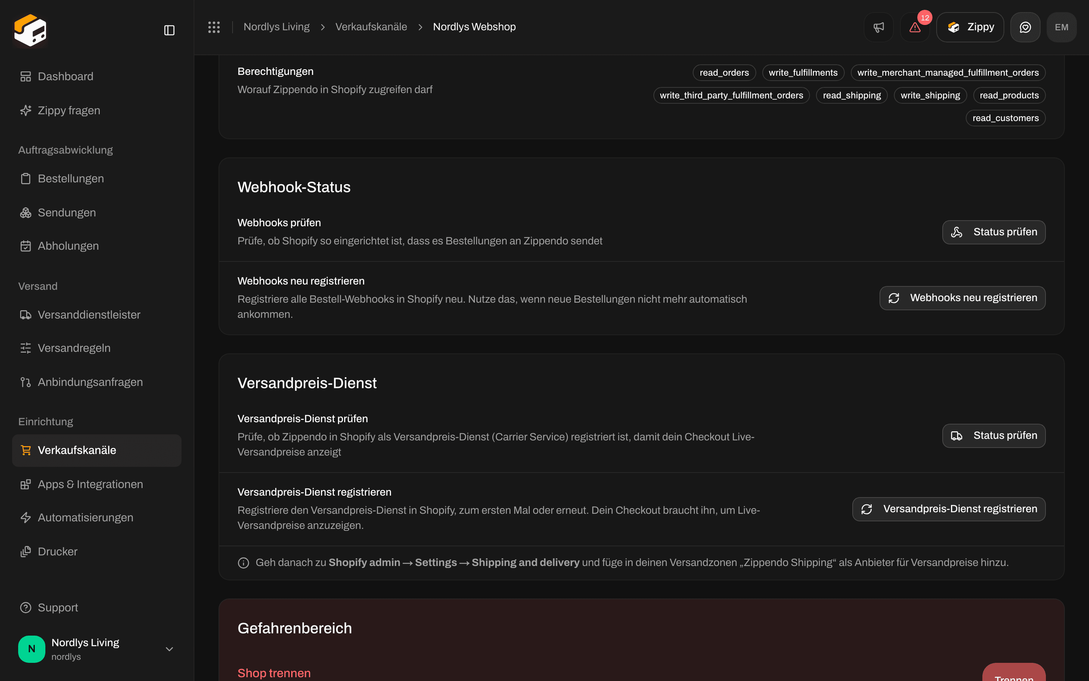Open Abholungen in sidebar
This screenshot has width=1089, height=681.
[97, 246]
